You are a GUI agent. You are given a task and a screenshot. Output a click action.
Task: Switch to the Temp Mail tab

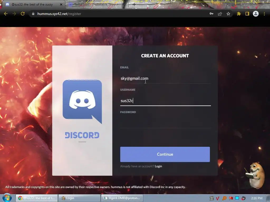97,4
